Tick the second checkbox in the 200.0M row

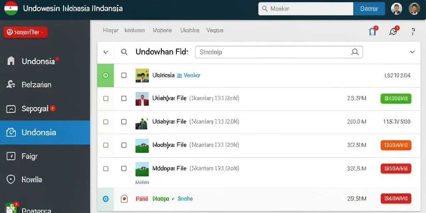click(124, 122)
